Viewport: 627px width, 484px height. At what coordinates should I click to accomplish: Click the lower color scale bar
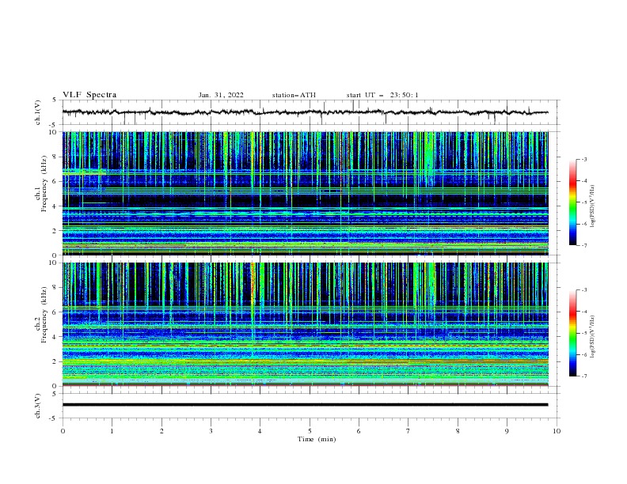[572, 333]
